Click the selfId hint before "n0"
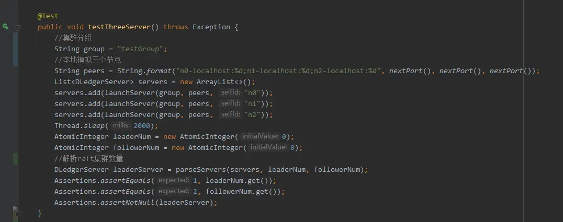This screenshot has width=563, height=222. click(x=230, y=92)
